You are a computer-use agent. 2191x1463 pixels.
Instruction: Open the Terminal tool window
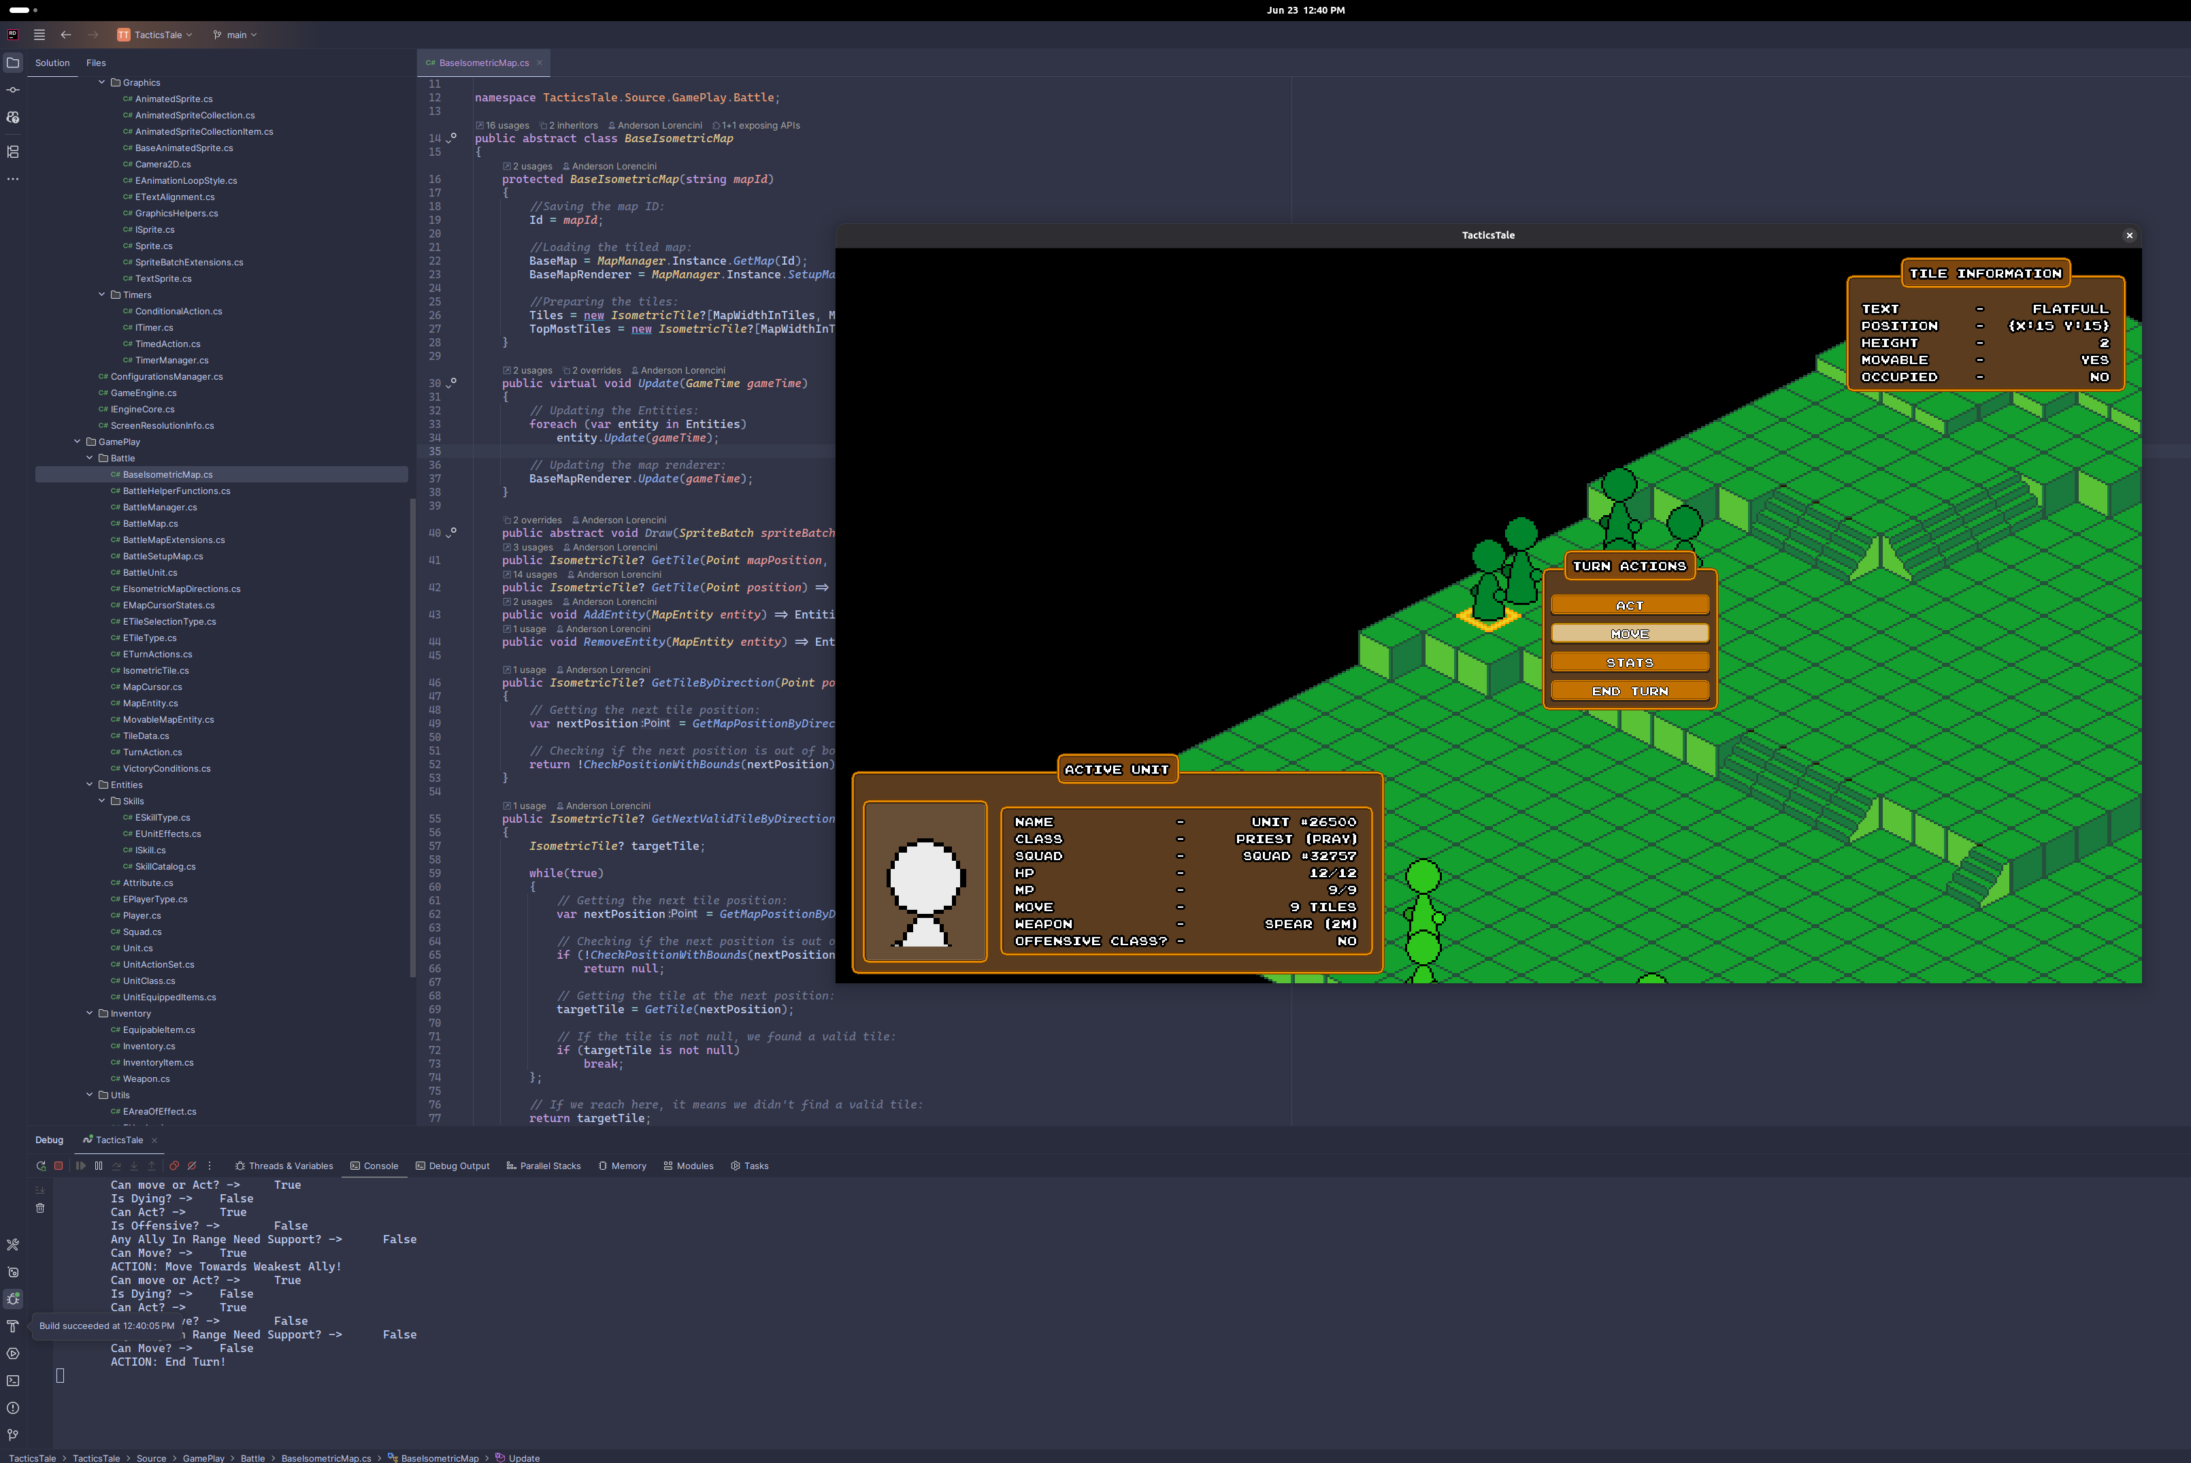click(x=13, y=1380)
